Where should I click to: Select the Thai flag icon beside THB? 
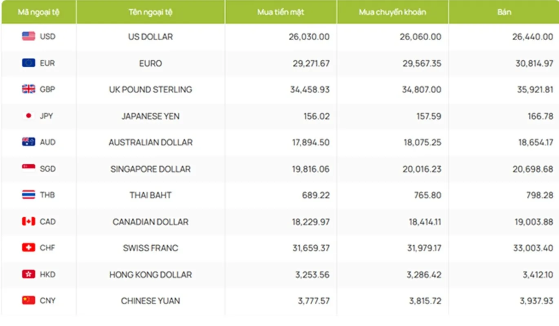tap(29, 195)
